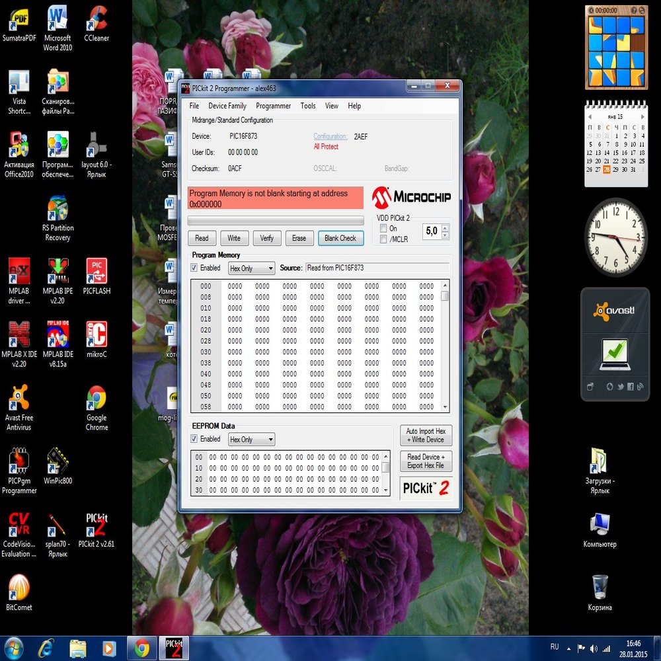This screenshot has width=661, height=661.
Task: Enable the VDD PICkit 2 On checkbox
Action: [383, 229]
